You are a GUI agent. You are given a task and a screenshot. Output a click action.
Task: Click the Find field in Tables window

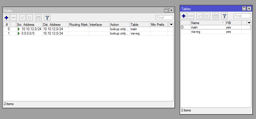click(x=242, y=16)
